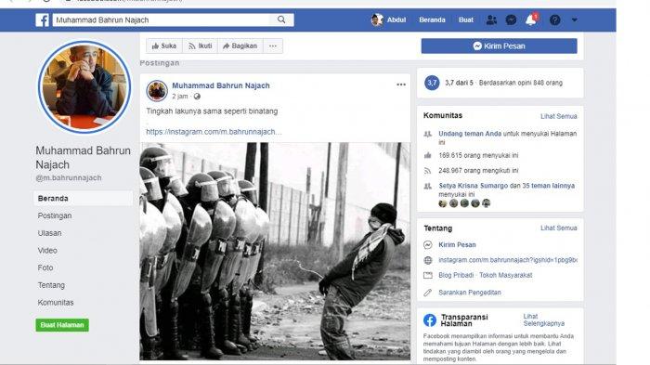This screenshot has height=365, width=650.
Task: Click the Bagikan share button
Action: [x=240, y=46]
